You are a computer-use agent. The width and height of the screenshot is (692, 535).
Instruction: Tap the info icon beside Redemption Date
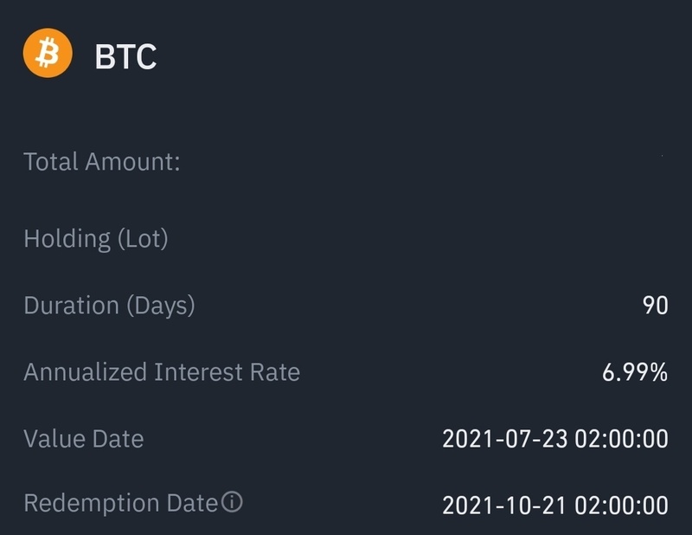click(x=232, y=503)
